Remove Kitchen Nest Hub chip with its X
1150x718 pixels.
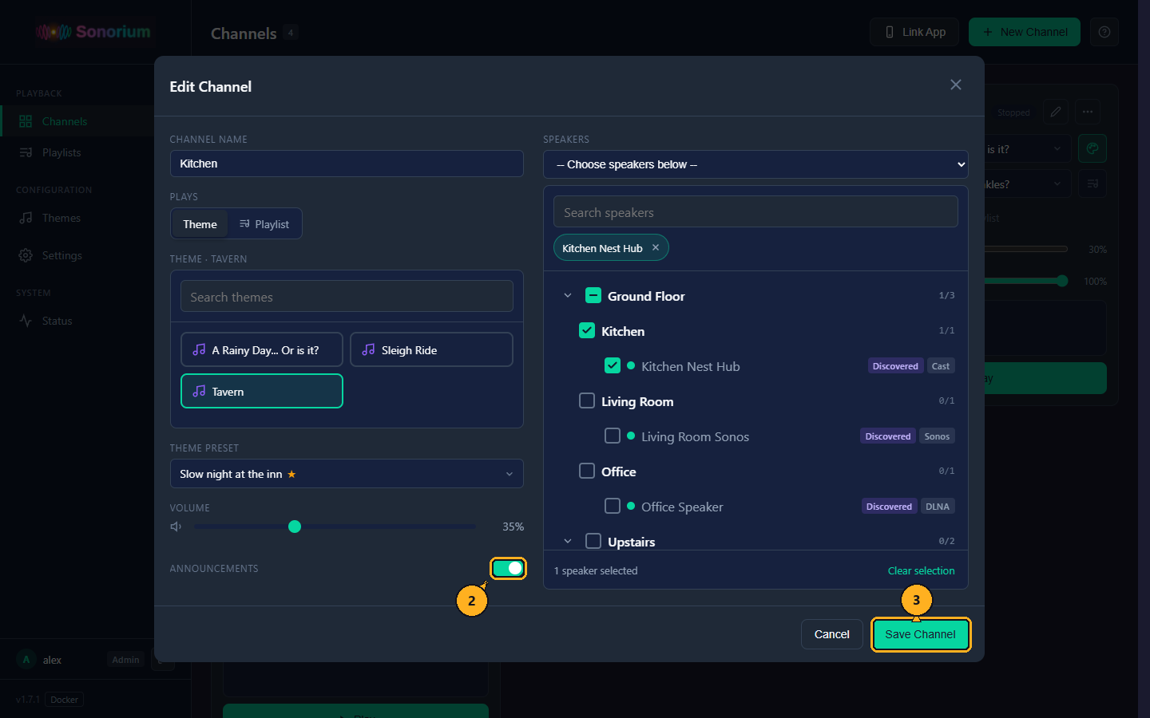tap(656, 247)
